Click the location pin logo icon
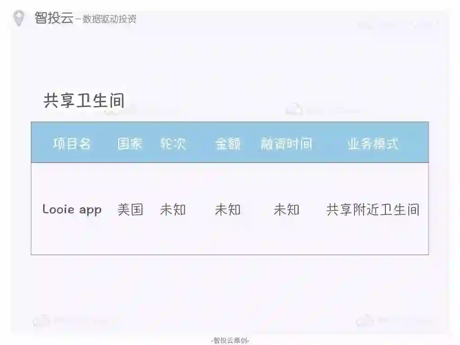460x345 pixels. point(19,18)
